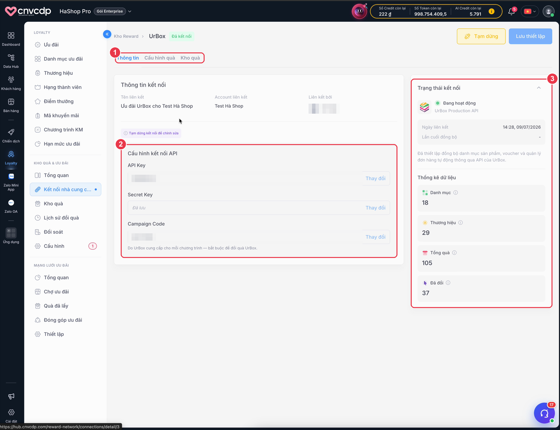560x430 pixels.
Task: Select the Loyalty icon in left rail
Action: [11, 154]
